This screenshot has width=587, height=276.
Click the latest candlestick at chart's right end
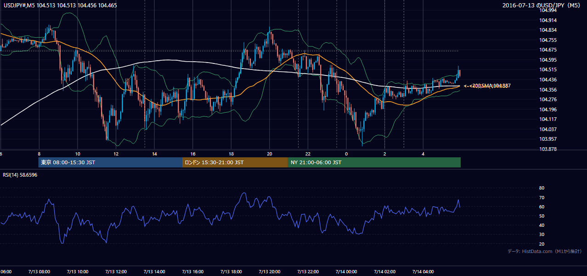(460, 73)
